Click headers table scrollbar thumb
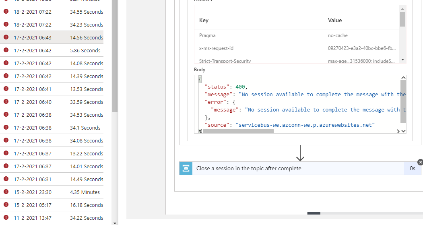 coord(402,19)
